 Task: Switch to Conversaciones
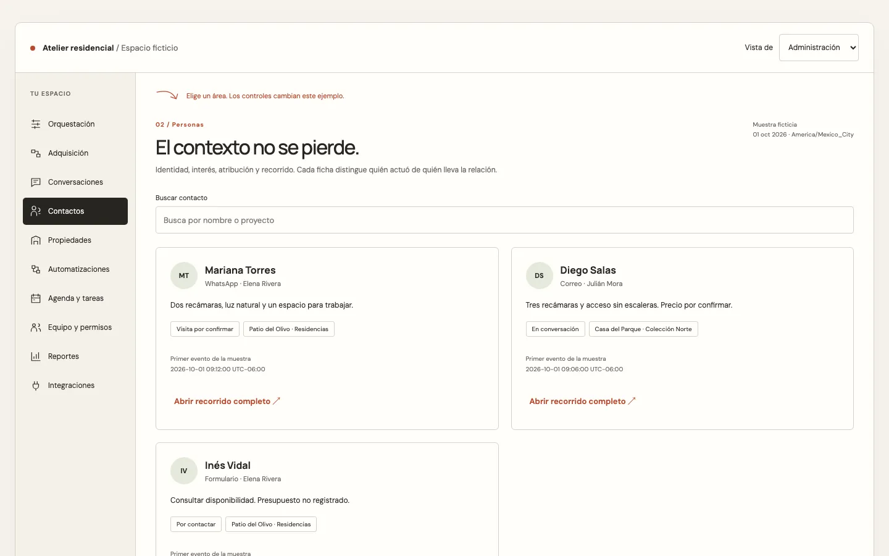pos(75,182)
